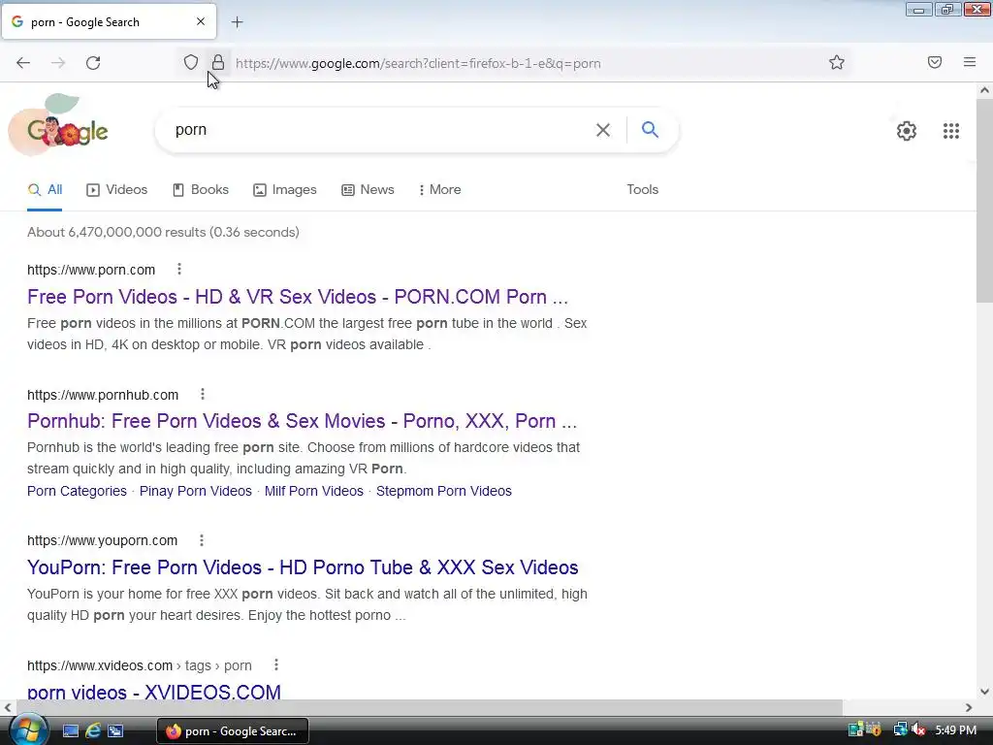Switch to the News tab
This screenshot has width=993, height=745.
[368, 189]
